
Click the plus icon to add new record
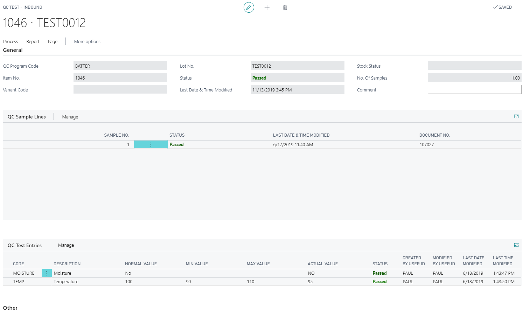point(267,7)
